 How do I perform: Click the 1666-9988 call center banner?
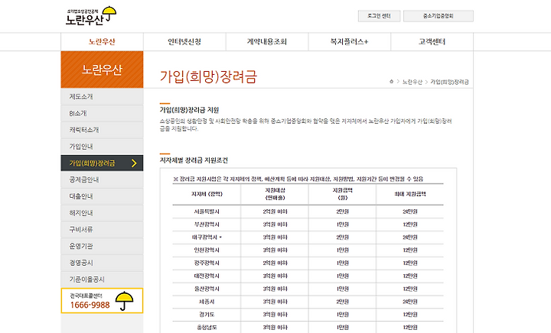tap(102, 301)
